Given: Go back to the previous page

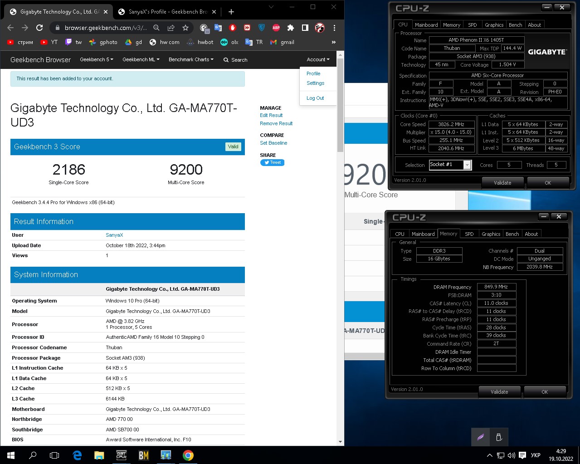Looking at the screenshot, I should (10, 28).
